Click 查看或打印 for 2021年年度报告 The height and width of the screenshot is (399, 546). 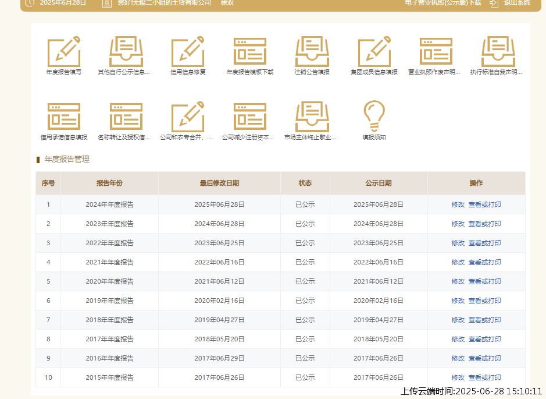point(485,262)
